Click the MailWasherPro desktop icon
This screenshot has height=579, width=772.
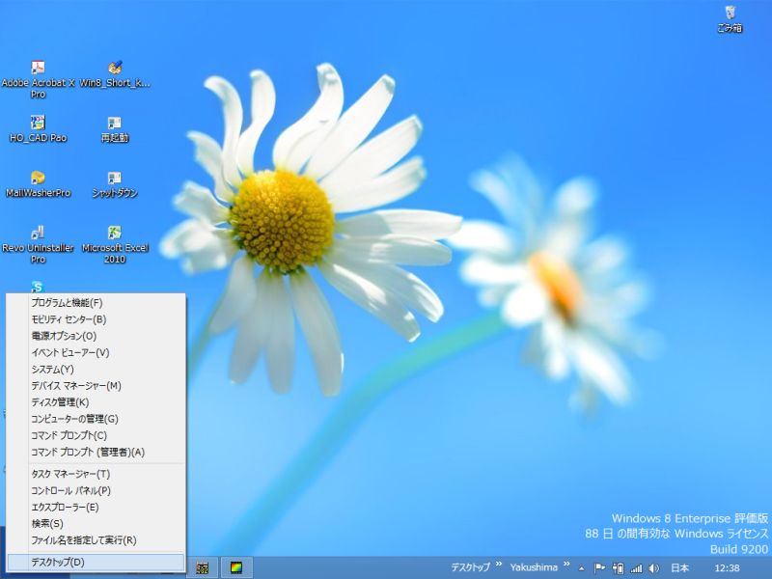coord(38,179)
